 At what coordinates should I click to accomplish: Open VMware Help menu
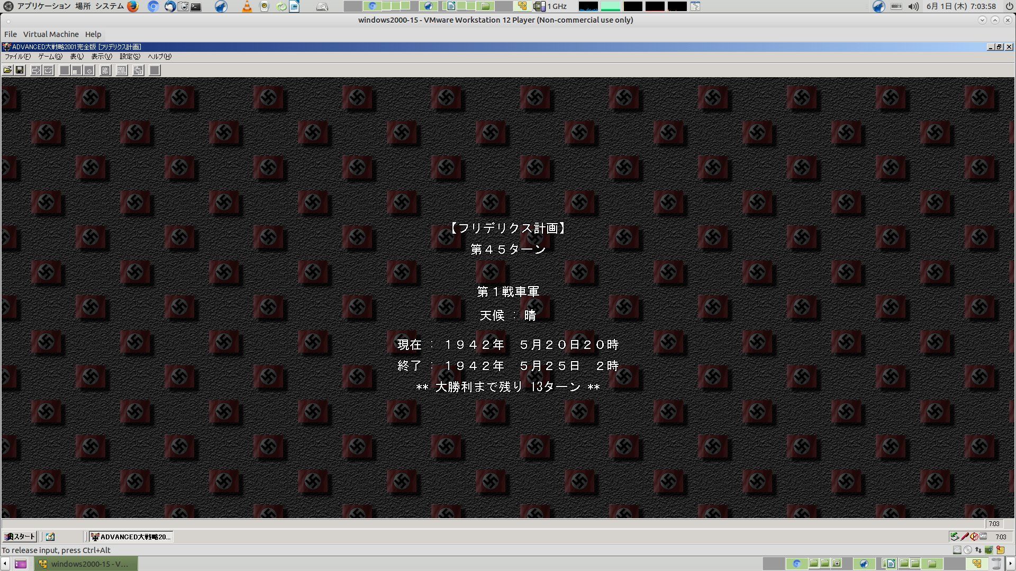point(93,34)
